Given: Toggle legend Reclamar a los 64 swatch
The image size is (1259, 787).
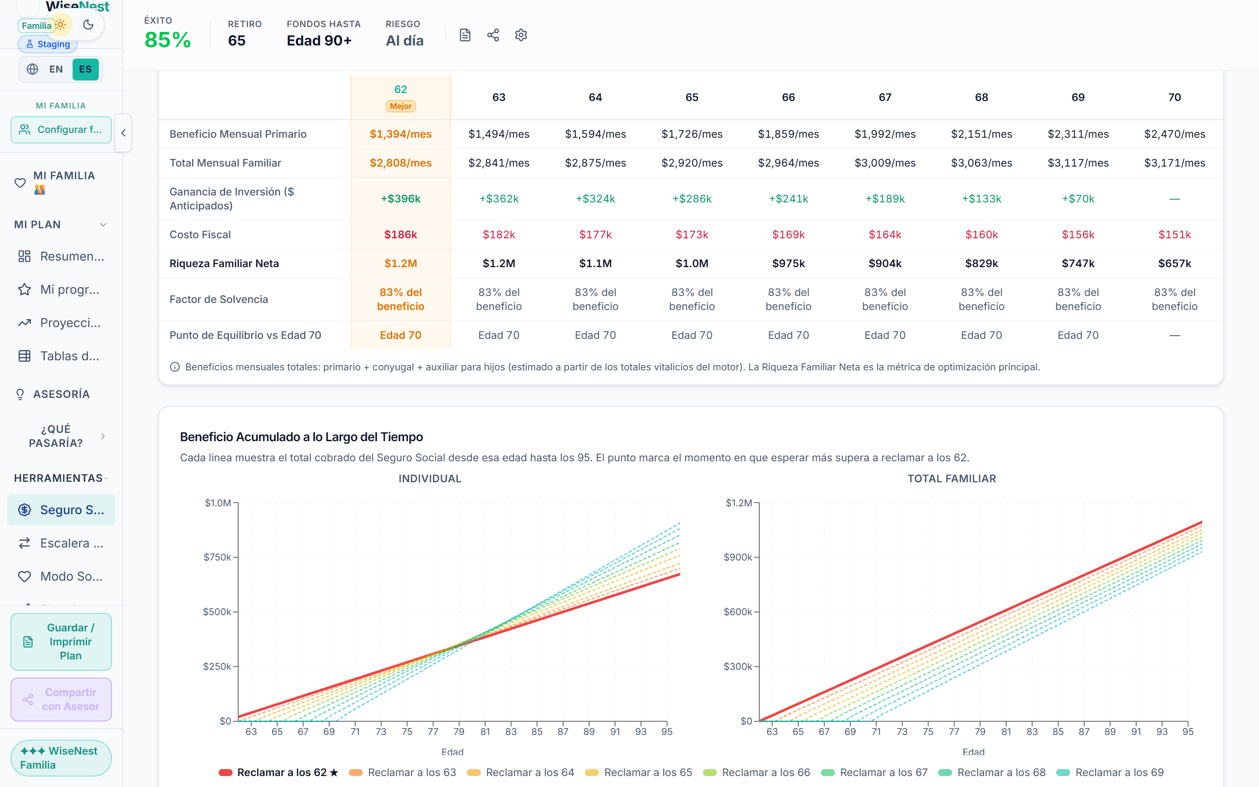Looking at the screenshot, I should [474, 773].
